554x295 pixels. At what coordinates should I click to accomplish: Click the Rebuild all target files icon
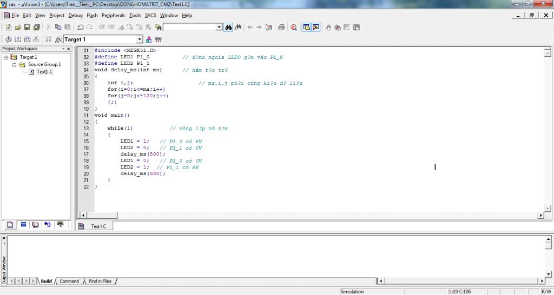click(x=27, y=39)
